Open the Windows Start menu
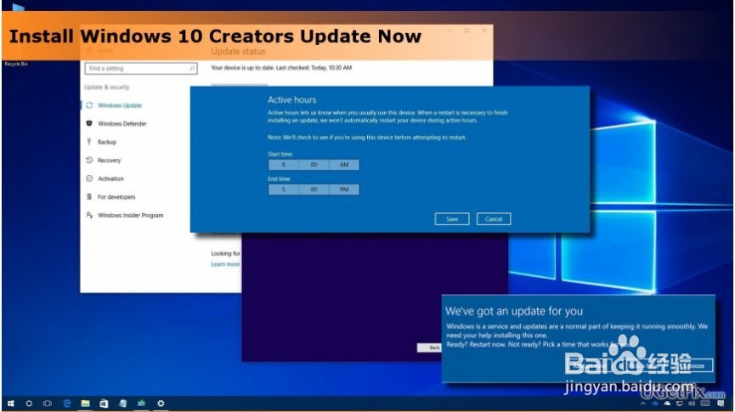Image resolution: width=735 pixels, height=412 pixels. click(x=11, y=404)
